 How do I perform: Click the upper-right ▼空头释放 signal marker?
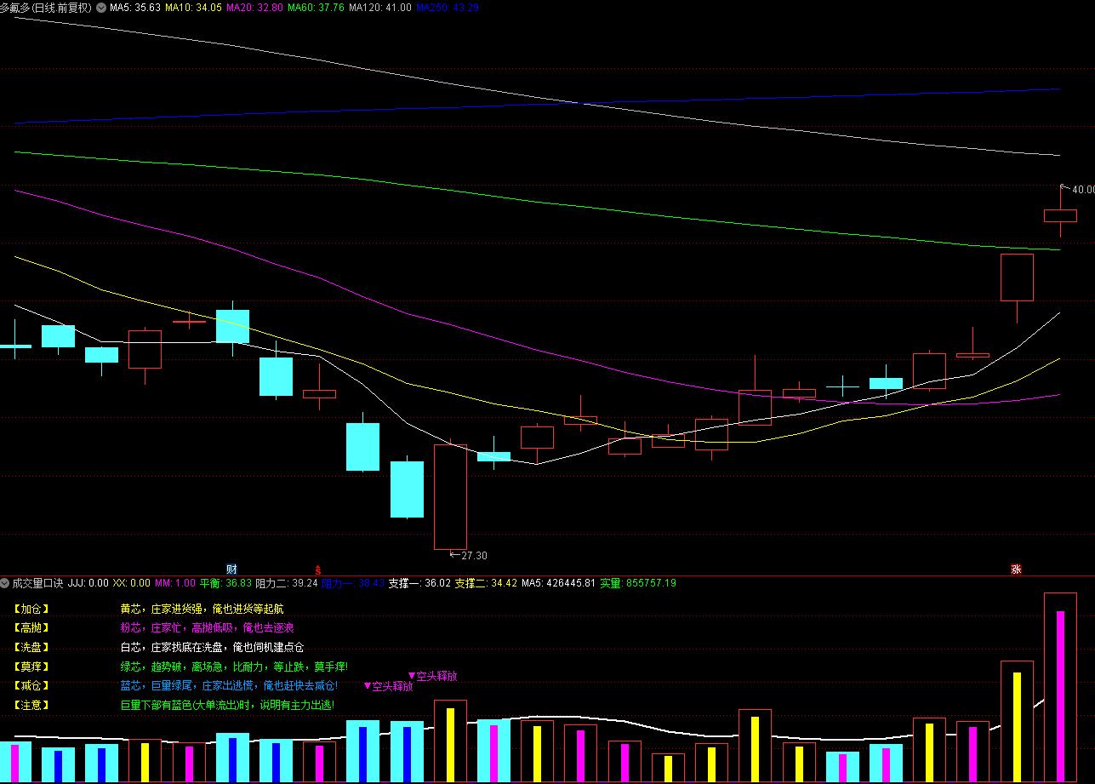[432, 677]
